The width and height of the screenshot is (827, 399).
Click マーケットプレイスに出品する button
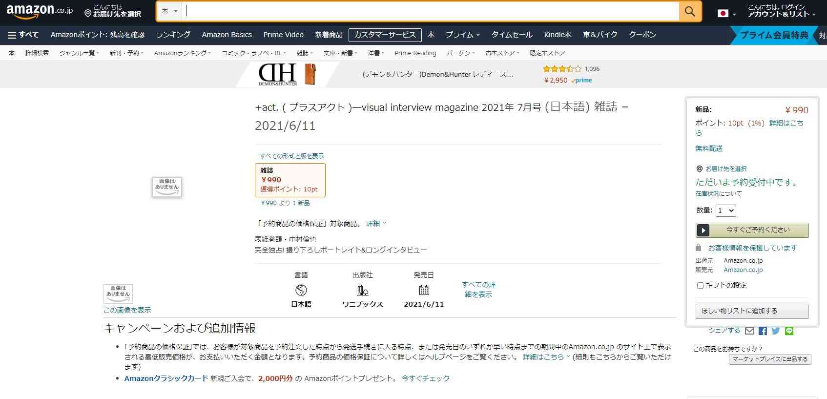[x=770, y=359]
